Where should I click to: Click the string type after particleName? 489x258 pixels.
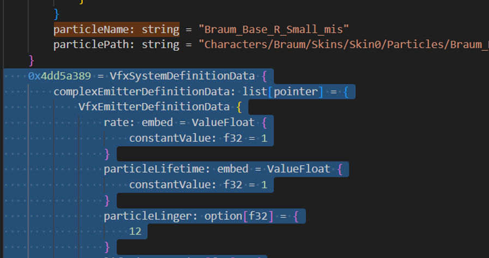(160, 29)
